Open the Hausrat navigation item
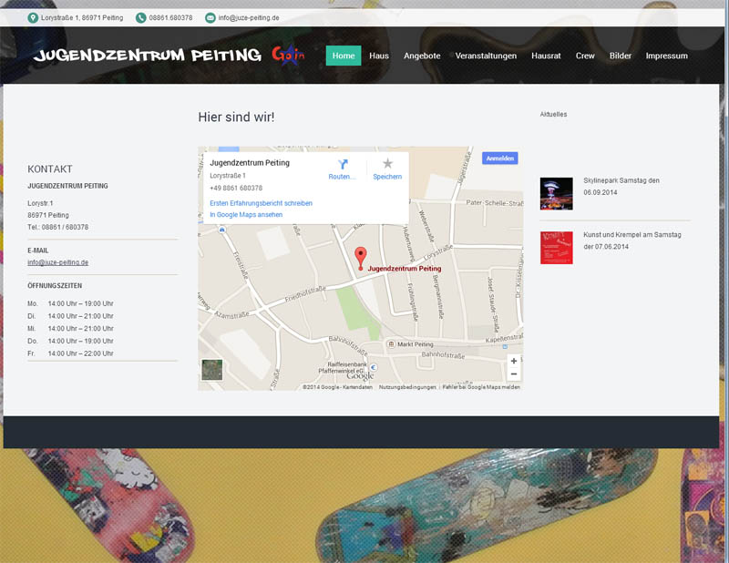Image resolution: width=729 pixels, height=563 pixels. 546,56
